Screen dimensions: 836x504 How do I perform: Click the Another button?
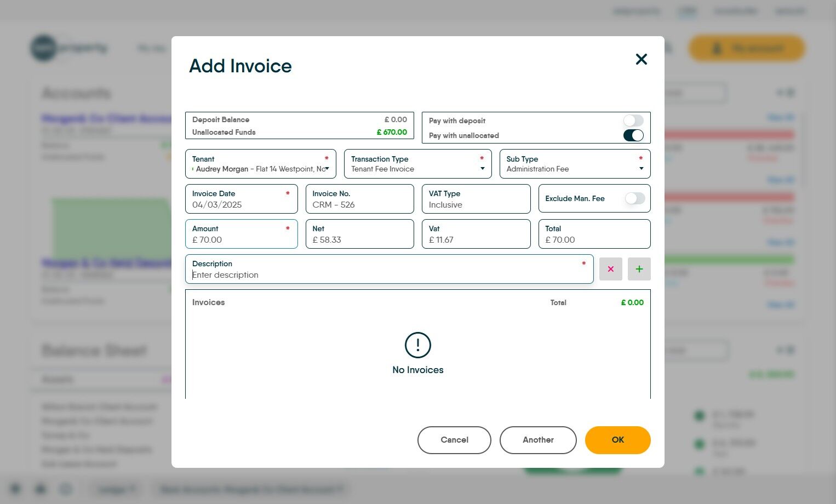pyautogui.click(x=538, y=440)
